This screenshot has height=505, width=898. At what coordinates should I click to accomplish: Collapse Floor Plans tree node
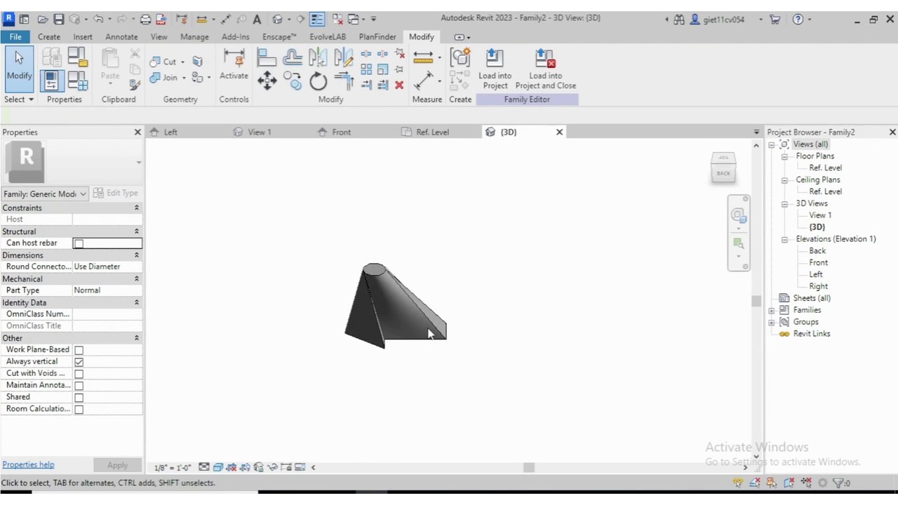(784, 156)
